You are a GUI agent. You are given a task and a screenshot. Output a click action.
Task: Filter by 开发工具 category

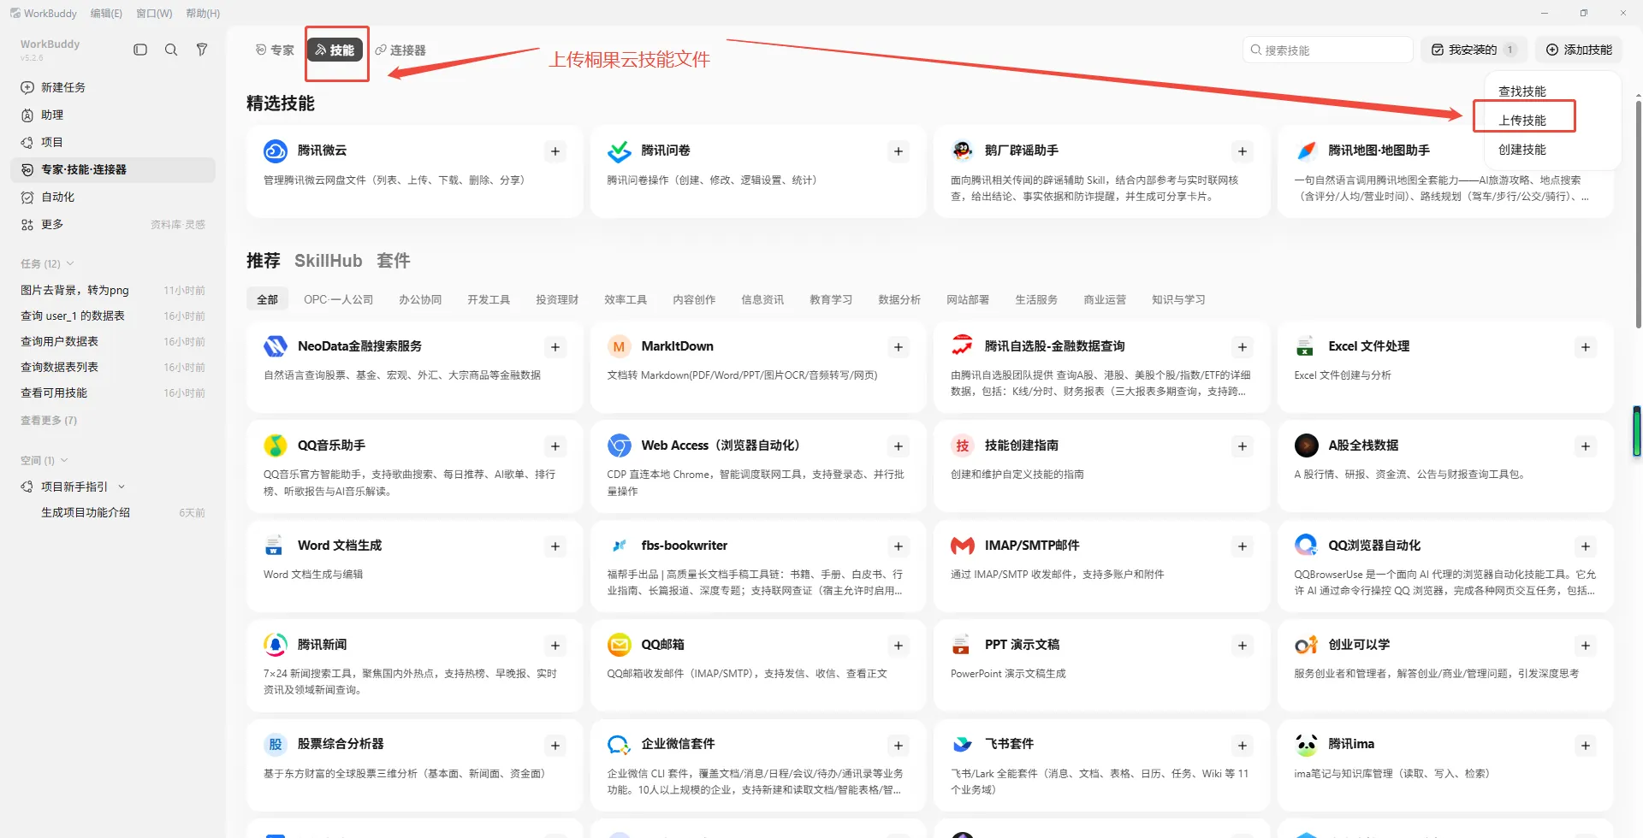(x=489, y=299)
